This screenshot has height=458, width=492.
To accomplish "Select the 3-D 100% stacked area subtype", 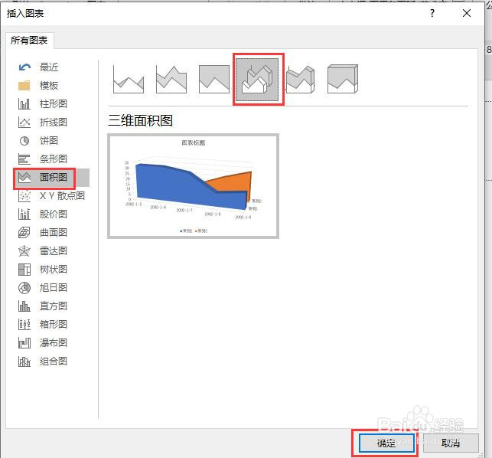I will (343, 79).
